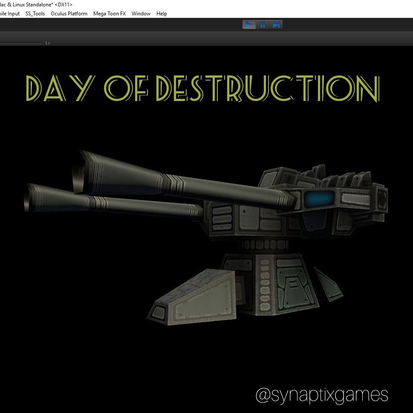413x413 pixels.
Task: Open the Oculus Platform menu
Action: [69, 14]
